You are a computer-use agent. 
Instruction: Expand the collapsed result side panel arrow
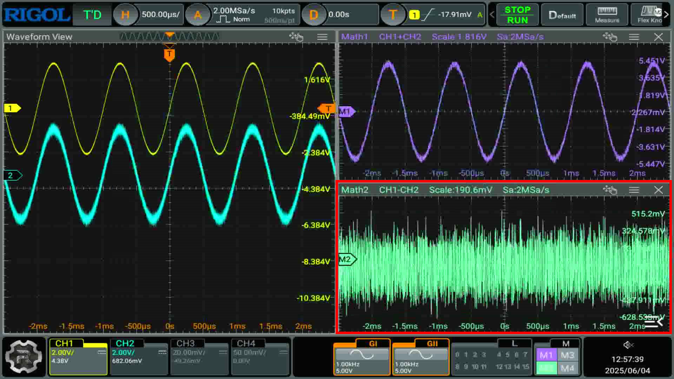[654, 321]
